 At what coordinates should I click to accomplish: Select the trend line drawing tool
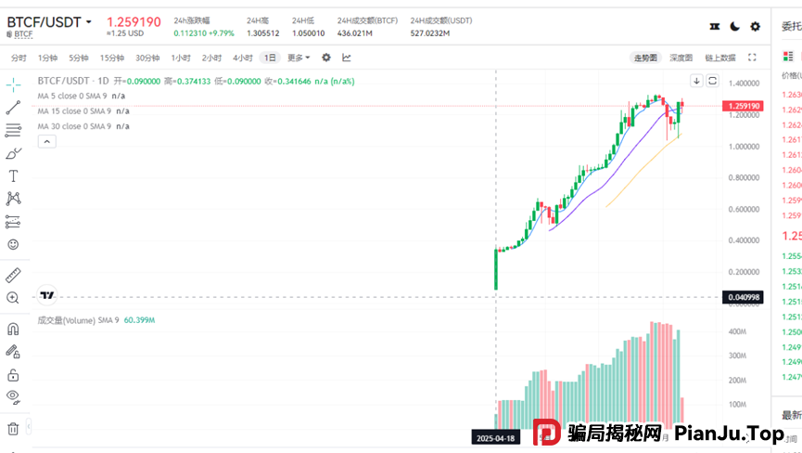click(x=13, y=108)
